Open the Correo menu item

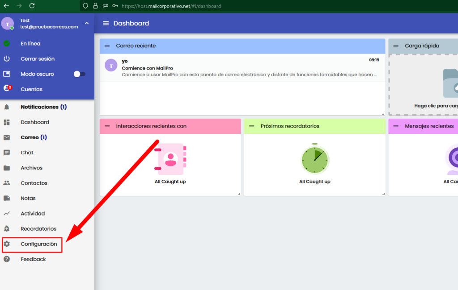coord(34,137)
